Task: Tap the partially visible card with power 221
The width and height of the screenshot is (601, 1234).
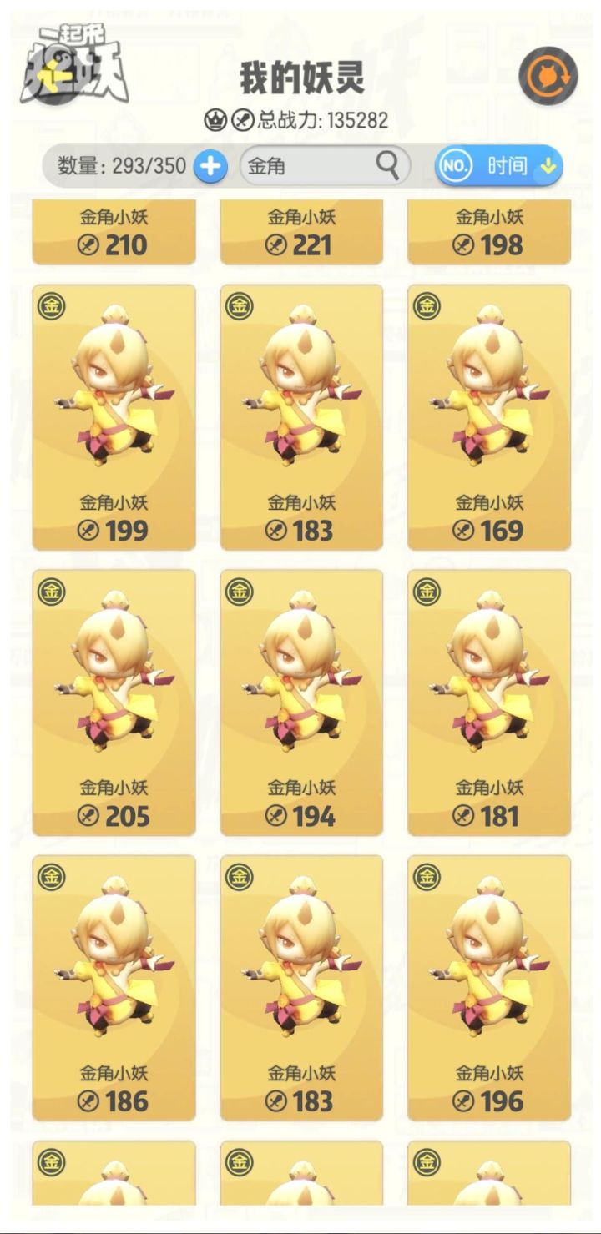Action: tap(301, 232)
